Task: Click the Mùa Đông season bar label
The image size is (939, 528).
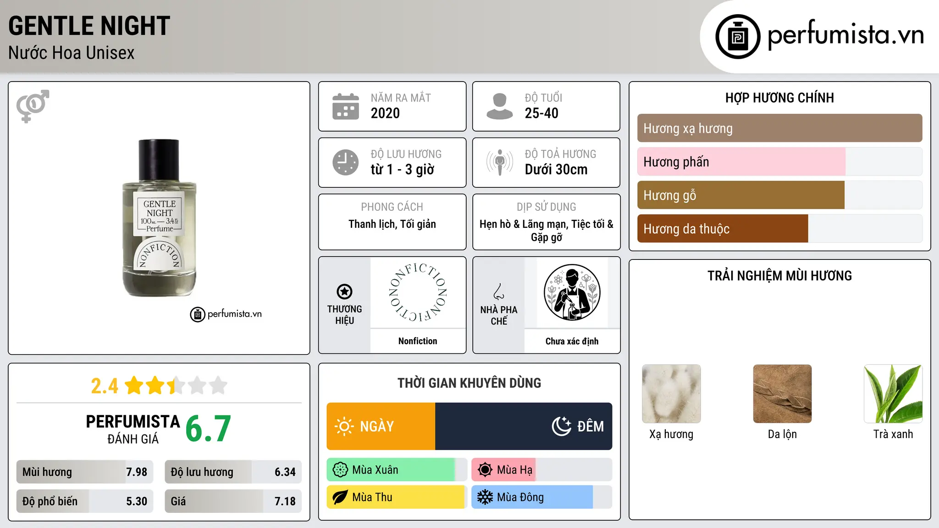Action: tap(520, 497)
